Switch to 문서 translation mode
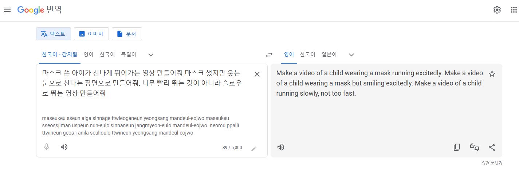Image resolution: width=519 pixels, height=180 pixels. click(x=127, y=34)
